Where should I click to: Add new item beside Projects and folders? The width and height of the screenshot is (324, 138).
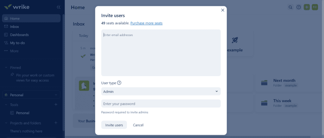coord(56,123)
